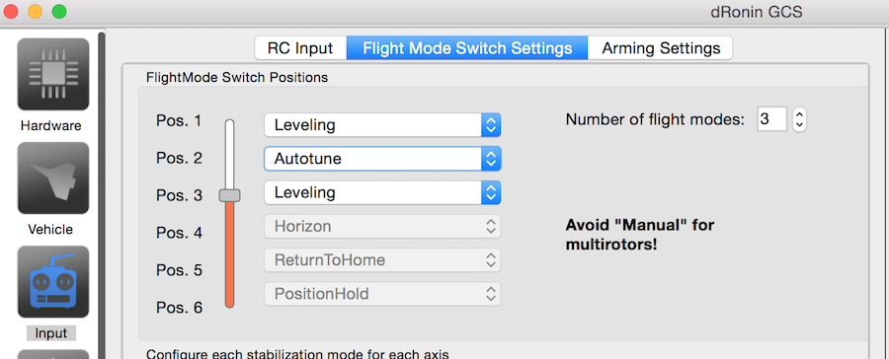Screen dimensions: 889x359
Task: Decrease number of flight modes with down arrow
Action: pos(799,125)
